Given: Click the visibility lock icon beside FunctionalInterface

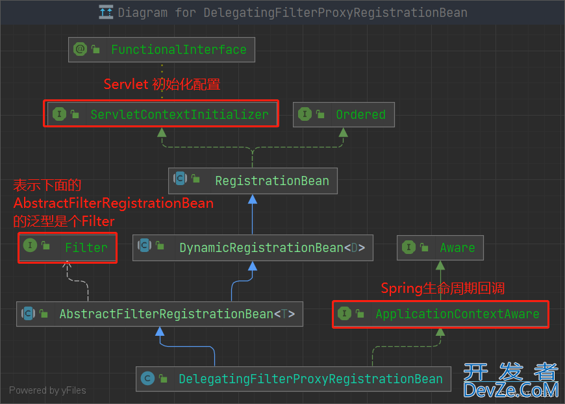Looking at the screenshot, I should pyautogui.click(x=95, y=49).
